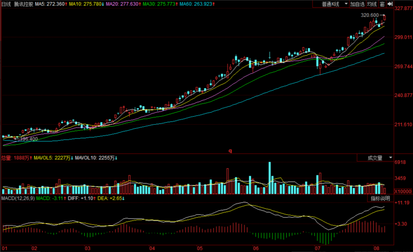Click the 03 month marker on time axis
The height and width of the screenshot is (252, 413).
point(88,248)
